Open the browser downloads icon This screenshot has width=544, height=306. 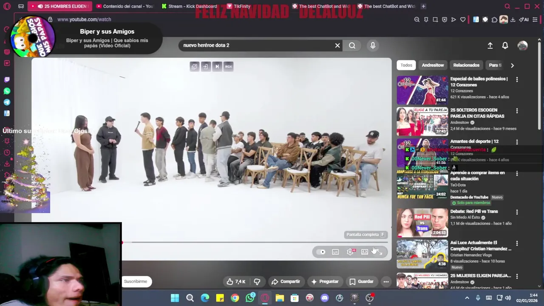point(513,20)
